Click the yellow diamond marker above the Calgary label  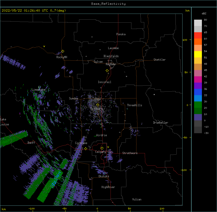pos(102,148)
